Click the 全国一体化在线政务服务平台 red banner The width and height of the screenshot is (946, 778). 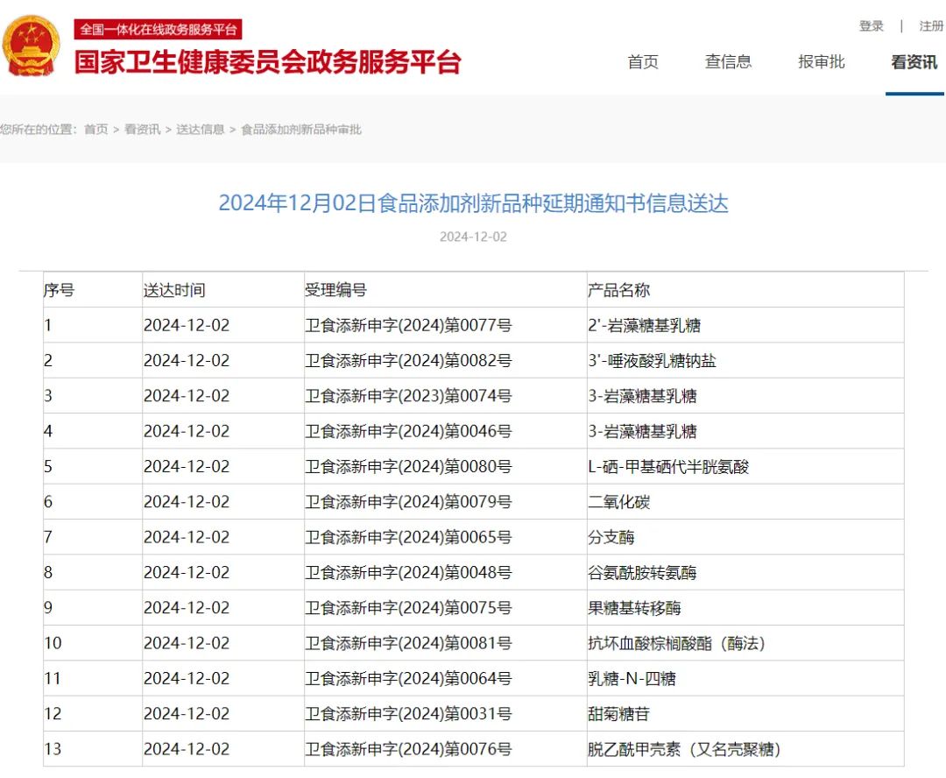tap(158, 29)
